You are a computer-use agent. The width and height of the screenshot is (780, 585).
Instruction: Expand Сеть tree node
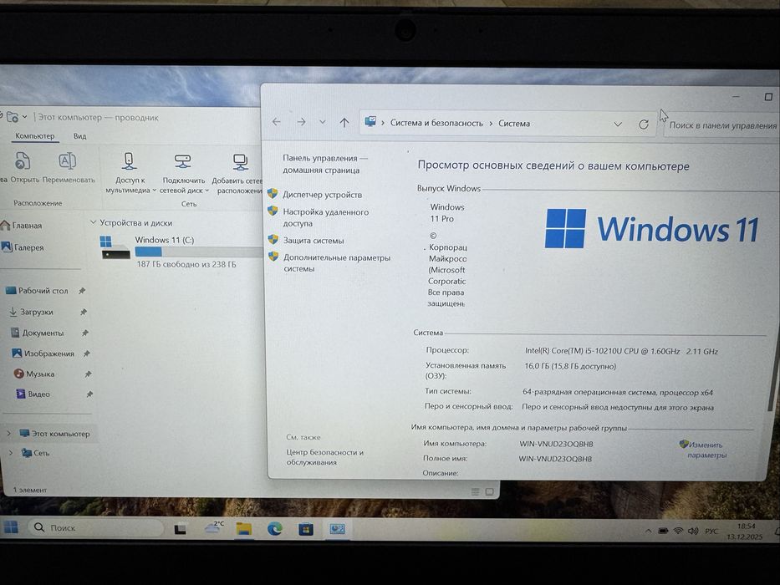(x=10, y=453)
